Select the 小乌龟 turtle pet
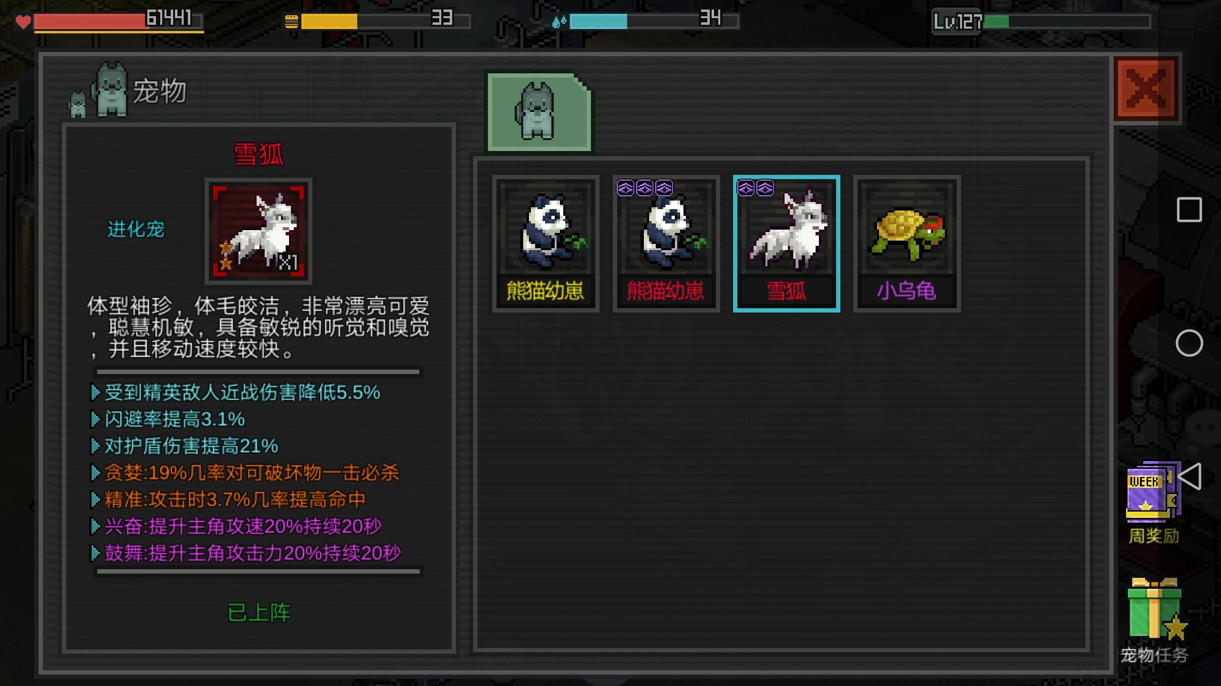Image resolution: width=1221 pixels, height=686 pixels. 907,243
